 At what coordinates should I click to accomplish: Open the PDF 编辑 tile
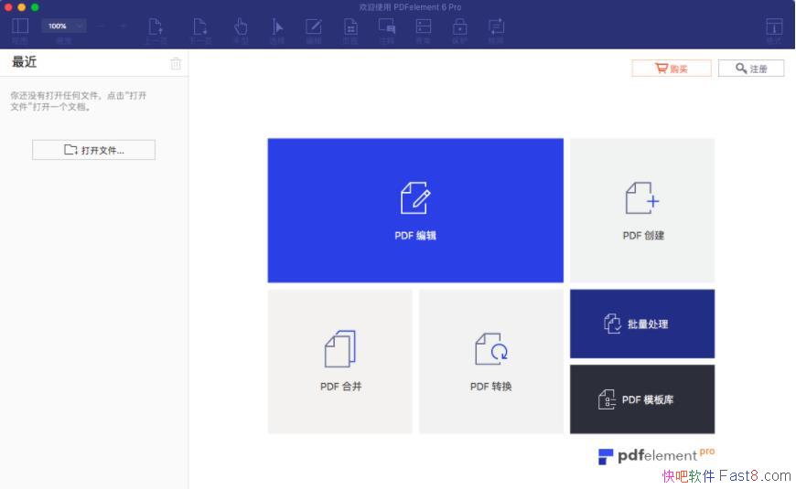coord(415,210)
